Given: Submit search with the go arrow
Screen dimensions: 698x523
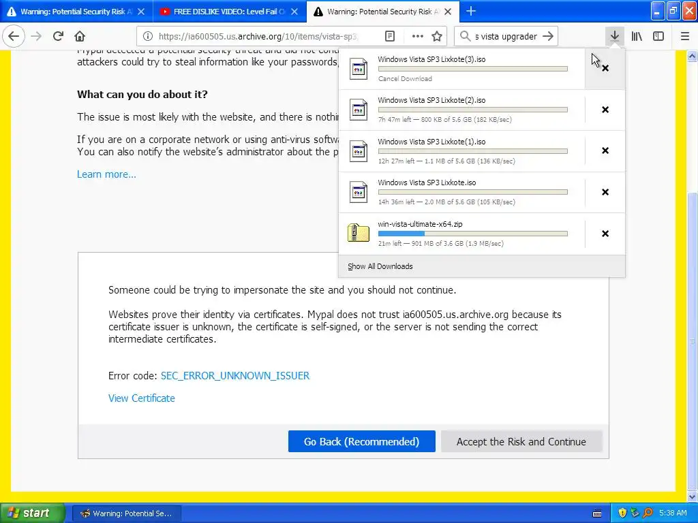Looking at the screenshot, I should tap(548, 36).
